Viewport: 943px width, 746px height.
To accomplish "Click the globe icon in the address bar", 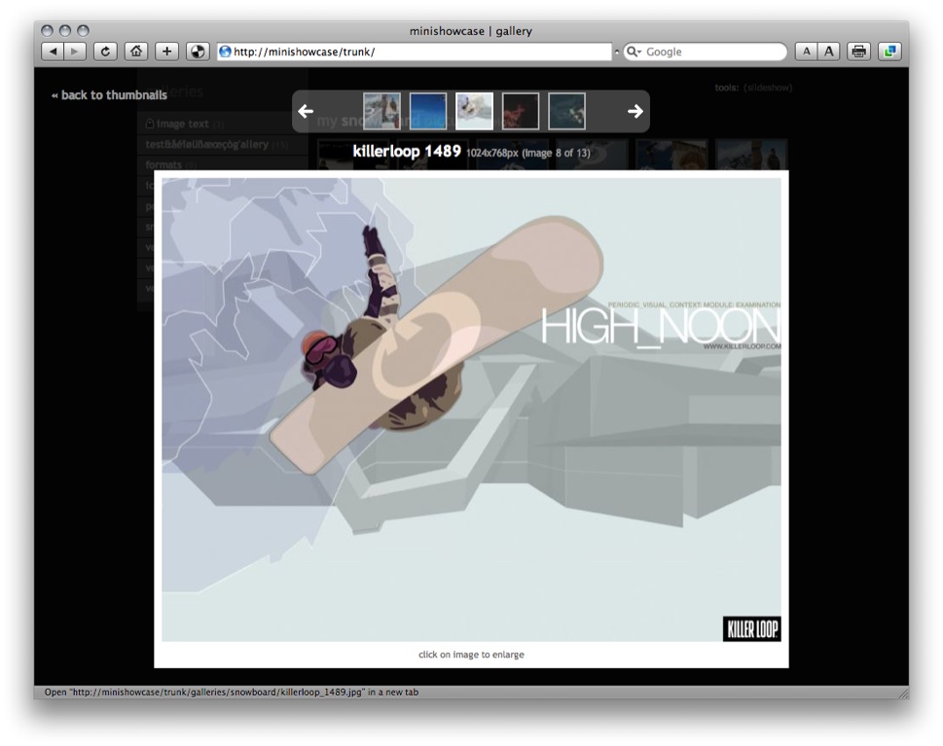I will point(225,52).
